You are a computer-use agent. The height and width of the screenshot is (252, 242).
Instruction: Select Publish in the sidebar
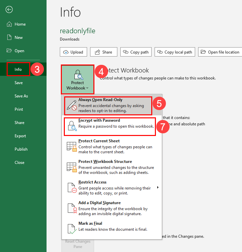click(21, 149)
